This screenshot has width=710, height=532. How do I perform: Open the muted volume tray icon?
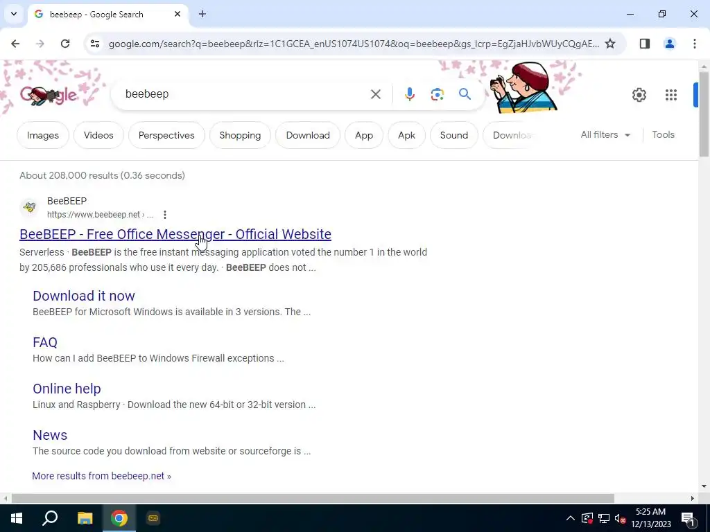pyautogui.click(x=621, y=518)
